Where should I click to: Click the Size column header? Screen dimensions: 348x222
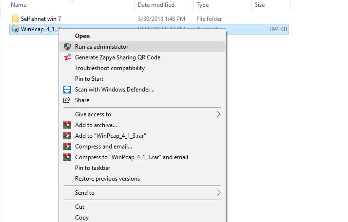point(260,5)
